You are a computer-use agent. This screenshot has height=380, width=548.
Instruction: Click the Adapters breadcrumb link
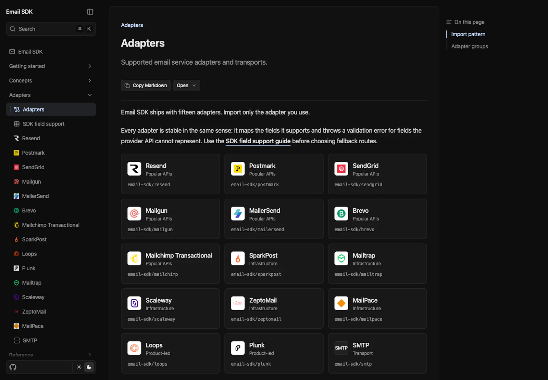[x=132, y=25]
